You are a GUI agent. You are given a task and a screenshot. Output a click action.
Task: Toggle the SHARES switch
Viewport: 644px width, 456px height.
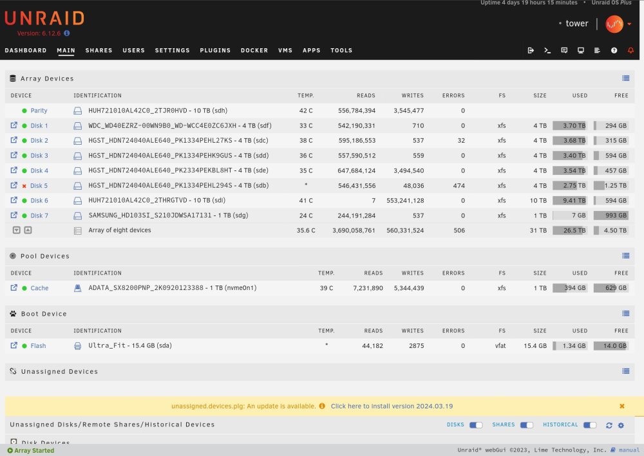(527, 425)
